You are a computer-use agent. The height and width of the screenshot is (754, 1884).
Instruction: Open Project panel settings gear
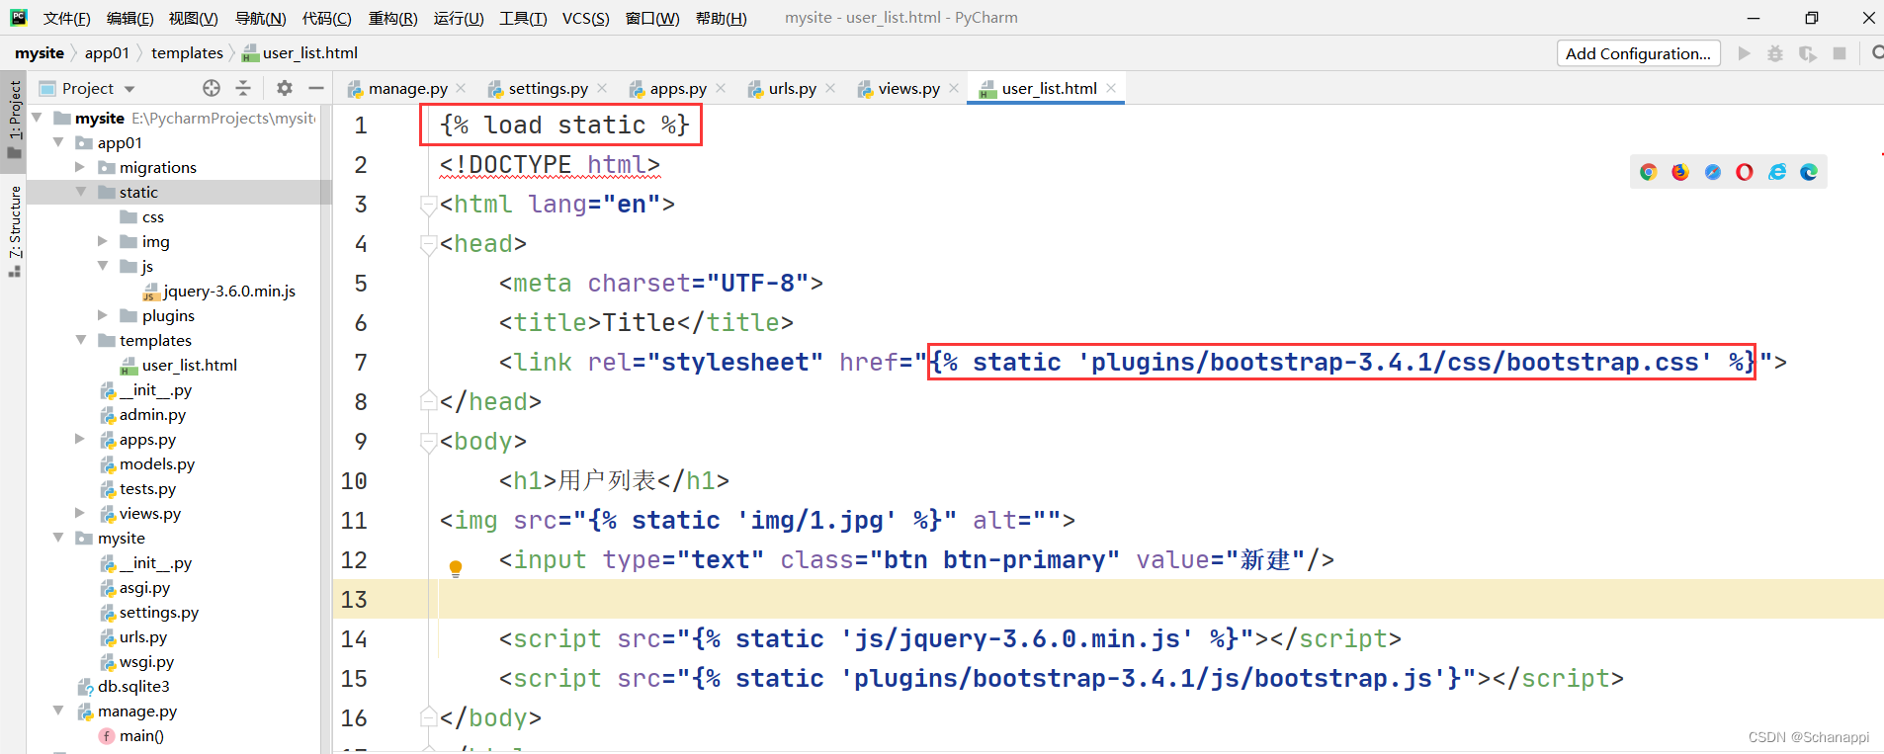(285, 88)
